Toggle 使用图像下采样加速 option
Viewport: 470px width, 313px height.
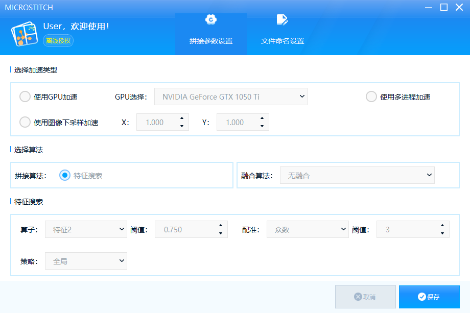click(25, 122)
